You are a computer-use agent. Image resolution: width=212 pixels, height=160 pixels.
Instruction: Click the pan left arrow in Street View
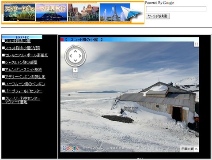click(x=71, y=56)
